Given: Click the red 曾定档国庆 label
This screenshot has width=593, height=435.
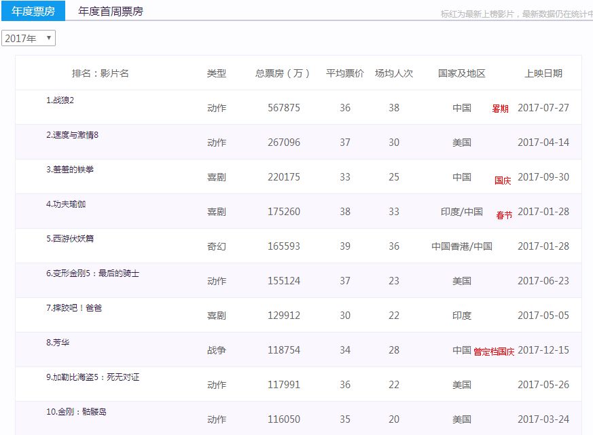Looking at the screenshot, I should (494, 352).
